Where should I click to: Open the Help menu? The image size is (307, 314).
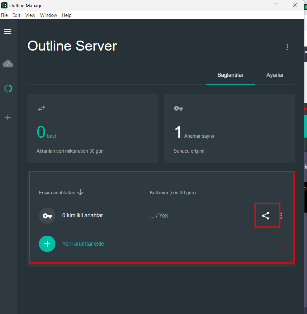(x=67, y=15)
